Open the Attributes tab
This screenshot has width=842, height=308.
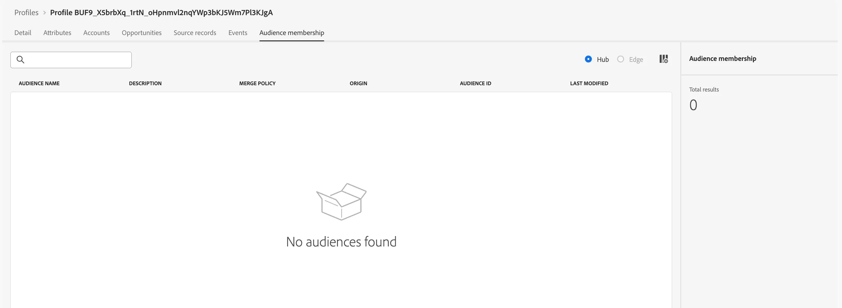point(57,33)
